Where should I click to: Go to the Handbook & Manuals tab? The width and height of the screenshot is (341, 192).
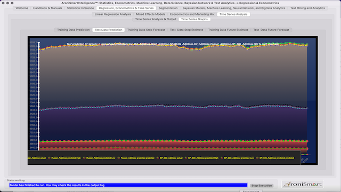pyautogui.click(x=47, y=8)
